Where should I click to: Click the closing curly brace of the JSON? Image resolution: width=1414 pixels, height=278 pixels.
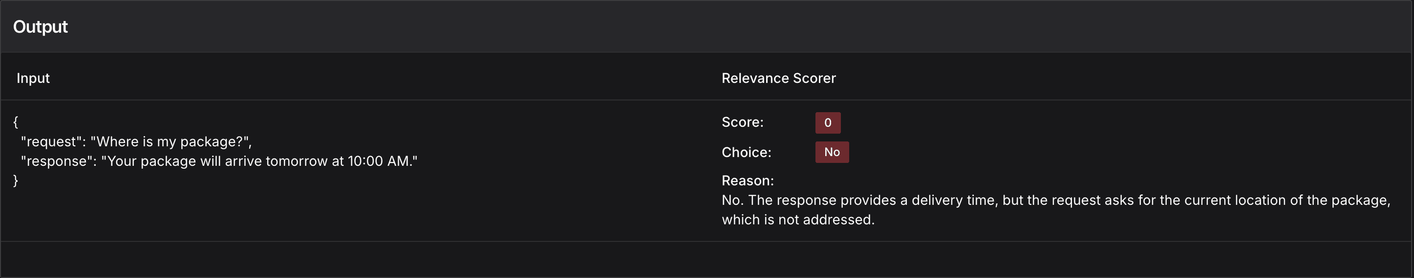coord(16,180)
